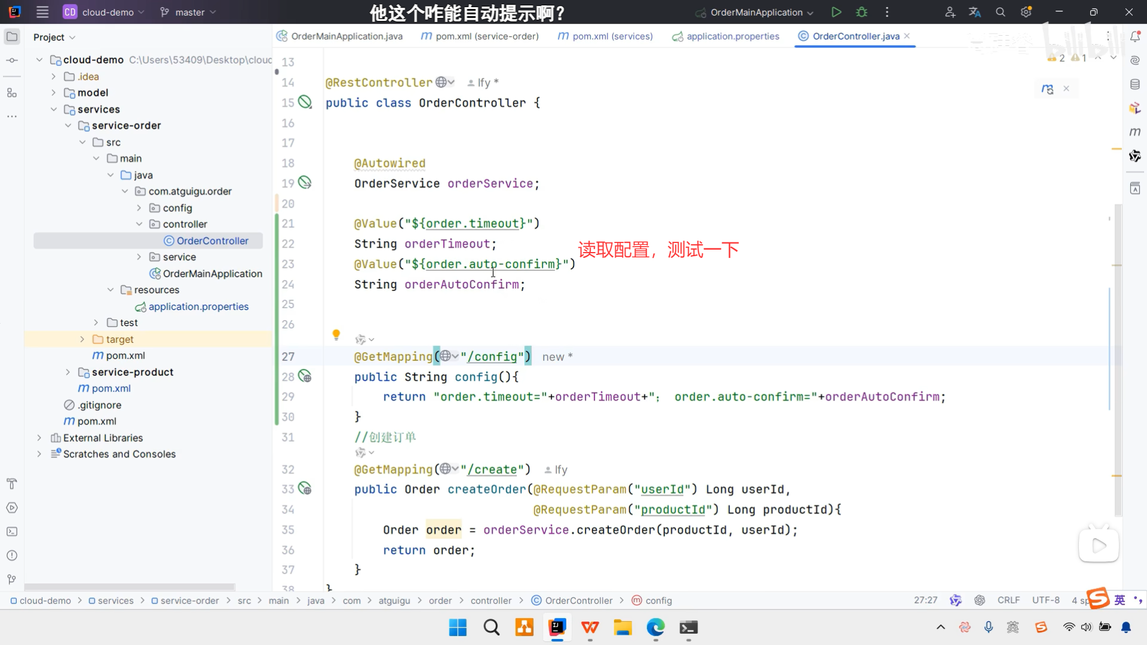Click the Search Everywhere magnifier icon
This screenshot has width=1147, height=645.
point(1001,12)
